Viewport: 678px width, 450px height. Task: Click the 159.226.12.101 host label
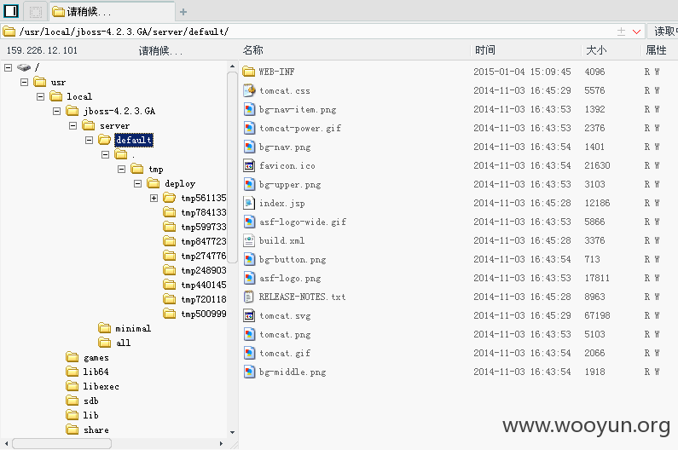[42, 50]
